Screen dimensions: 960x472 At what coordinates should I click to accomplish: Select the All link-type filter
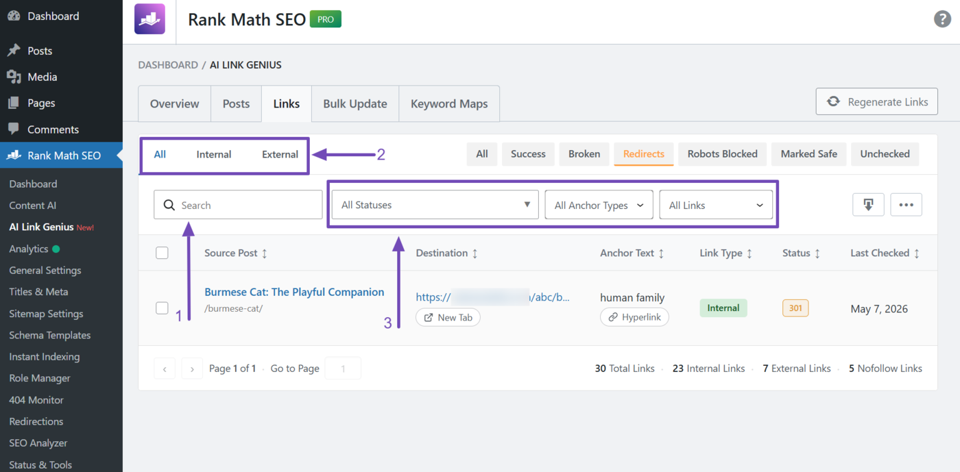(160, 154)
